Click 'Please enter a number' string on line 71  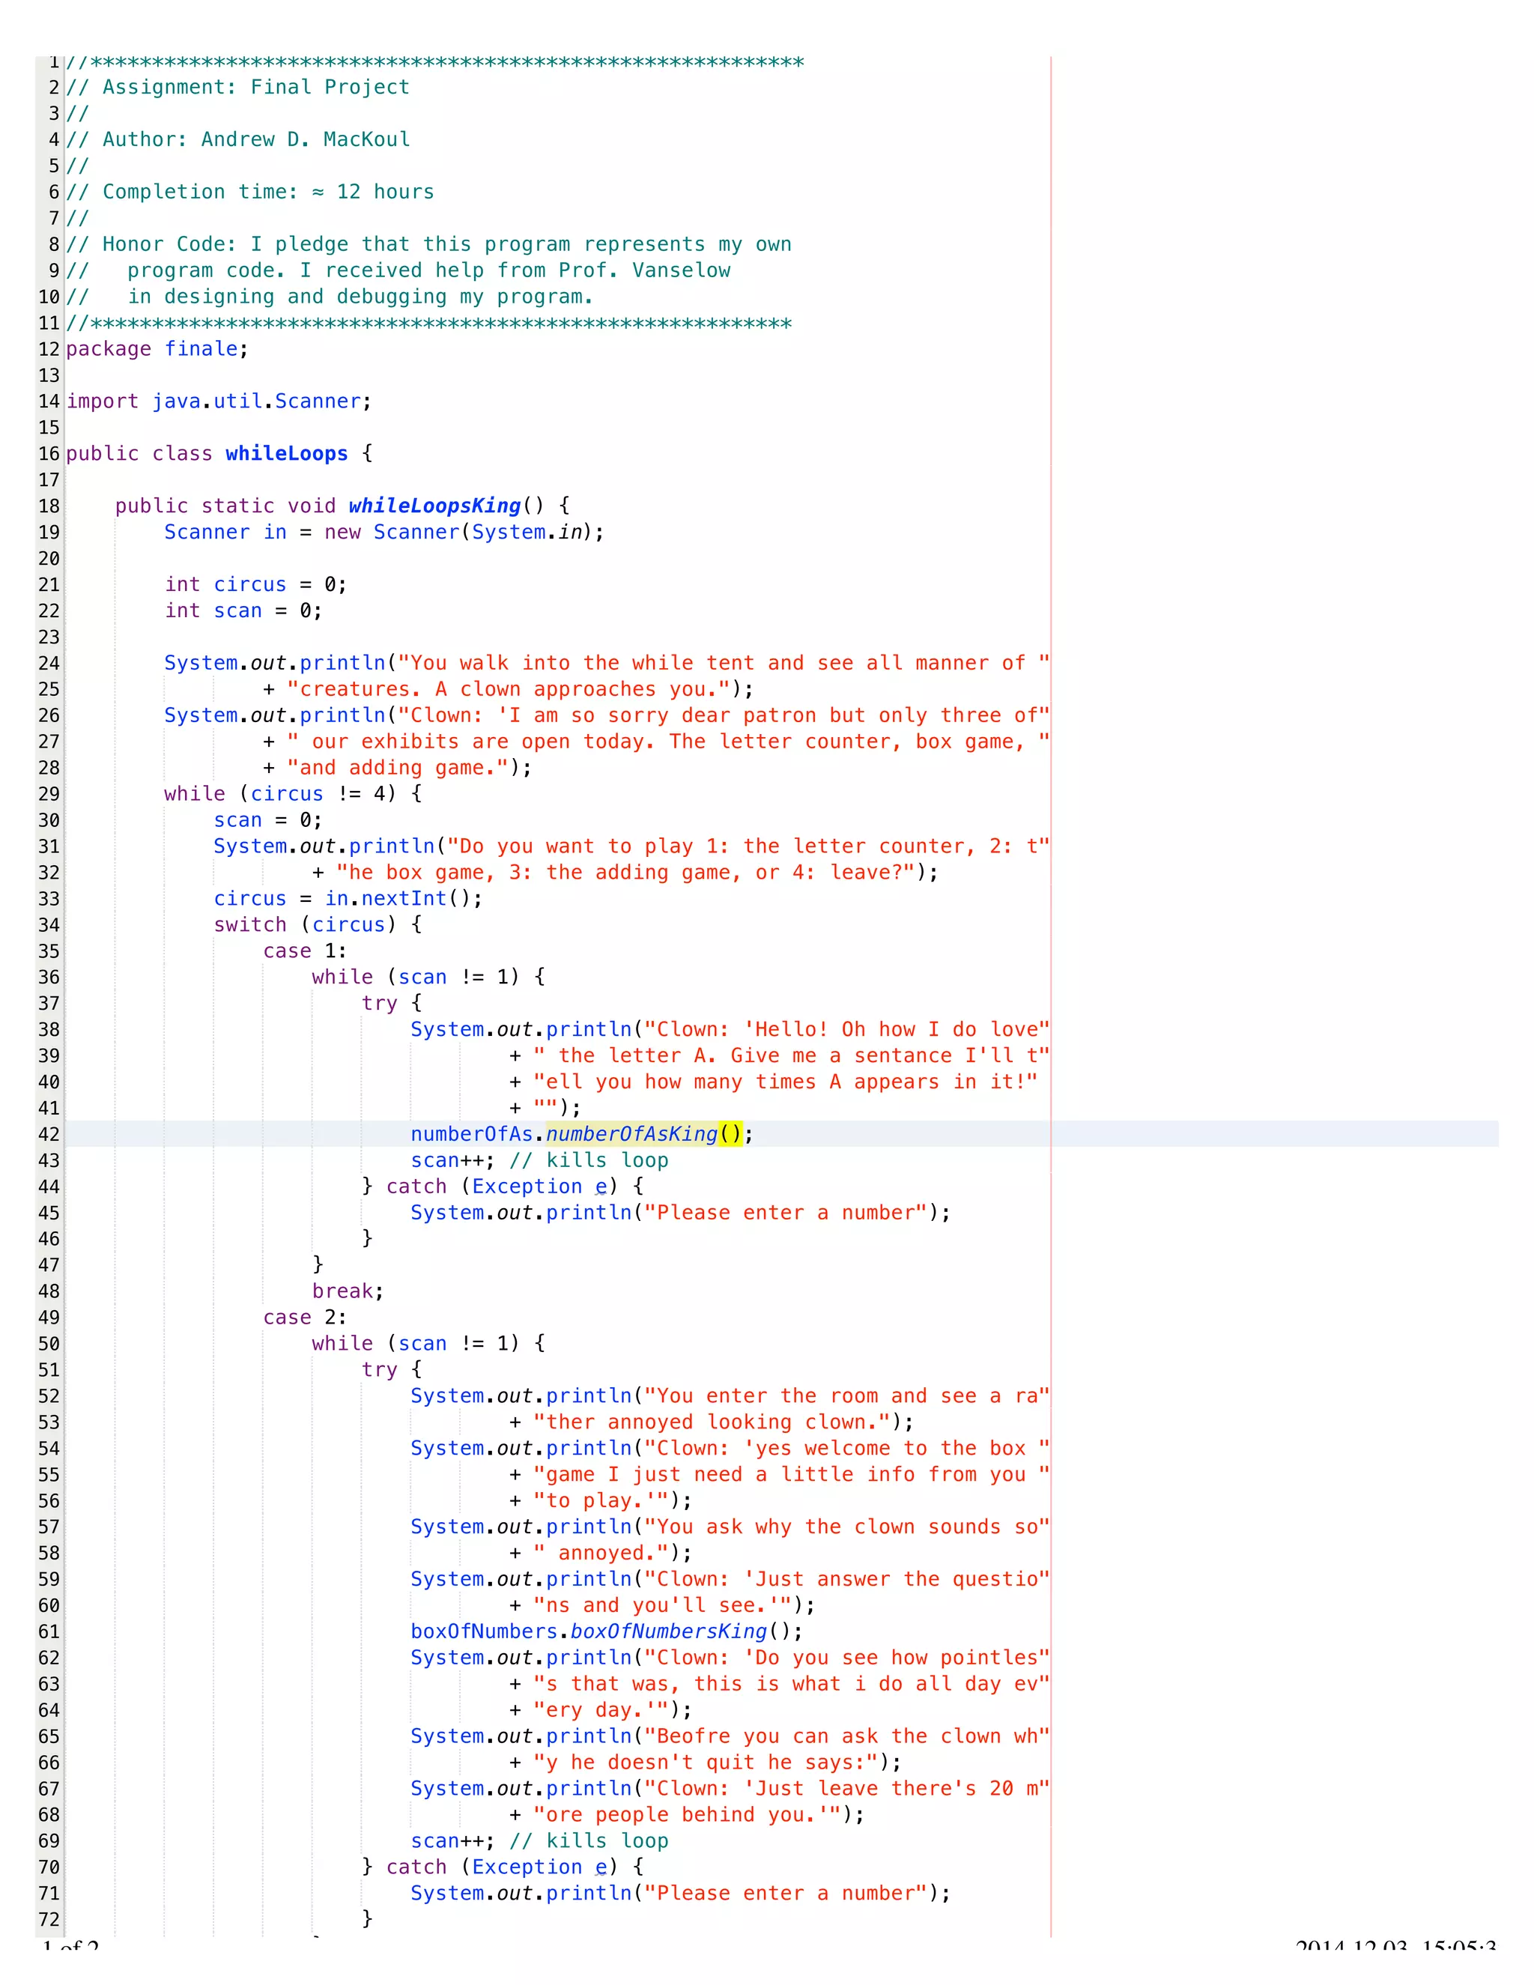click(786, 1894)
